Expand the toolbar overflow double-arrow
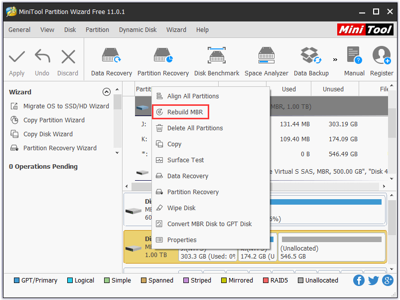The image size is (400, 300). point(335,59)
